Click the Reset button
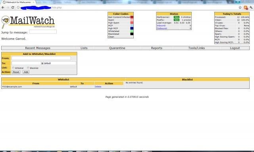 click(x=16, y=72)
